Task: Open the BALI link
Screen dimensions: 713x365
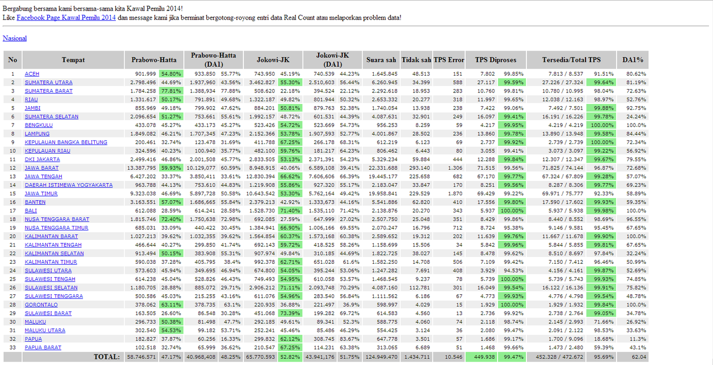Action: pos(31,211)
